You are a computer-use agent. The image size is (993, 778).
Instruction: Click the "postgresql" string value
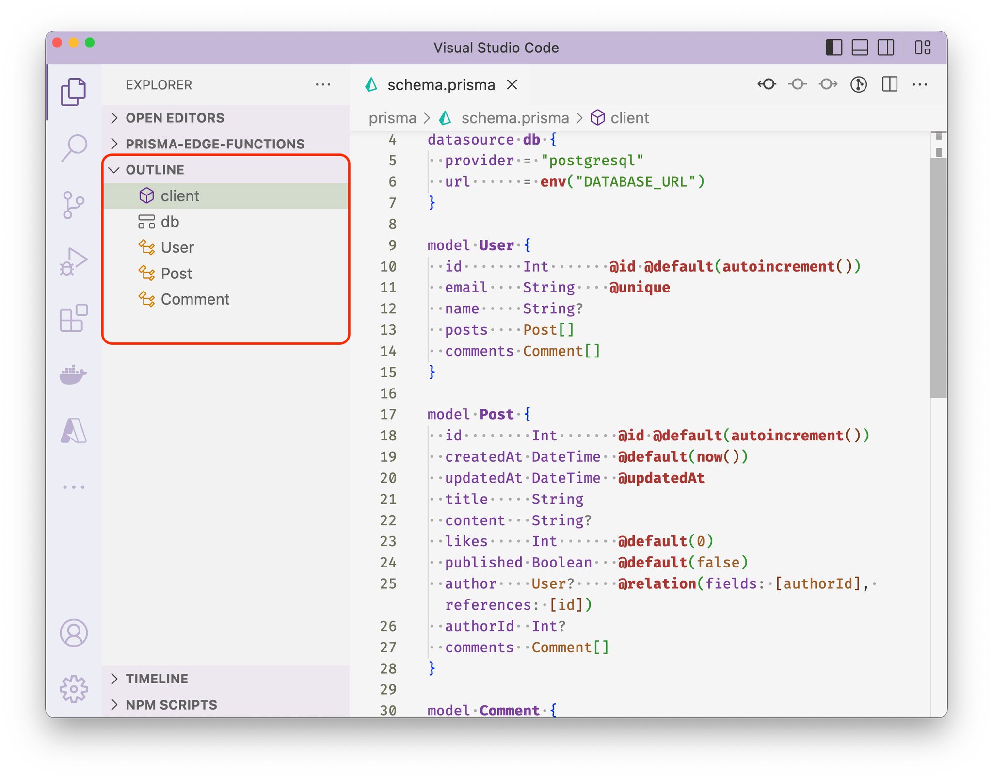coord(592,161)
